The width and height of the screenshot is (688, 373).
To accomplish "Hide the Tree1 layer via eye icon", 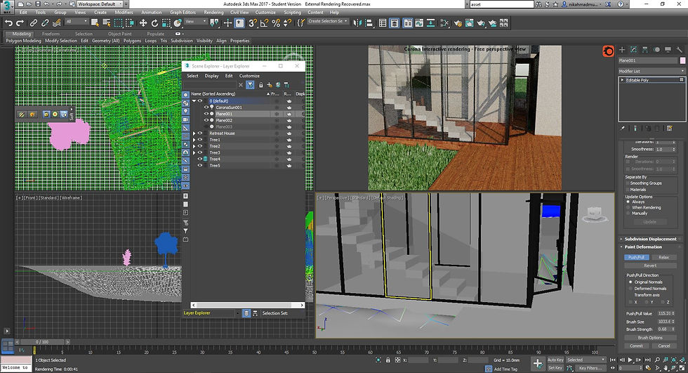I will click(x=200, y=140).
